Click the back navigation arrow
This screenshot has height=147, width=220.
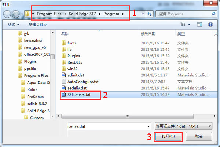(x=7, y=14)
